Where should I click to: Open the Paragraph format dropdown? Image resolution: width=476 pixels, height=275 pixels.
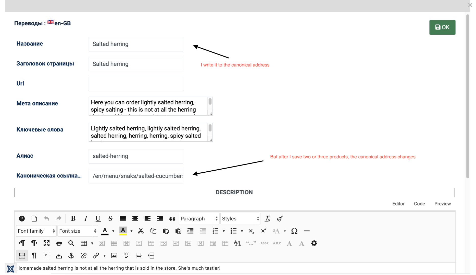[199, 218]
